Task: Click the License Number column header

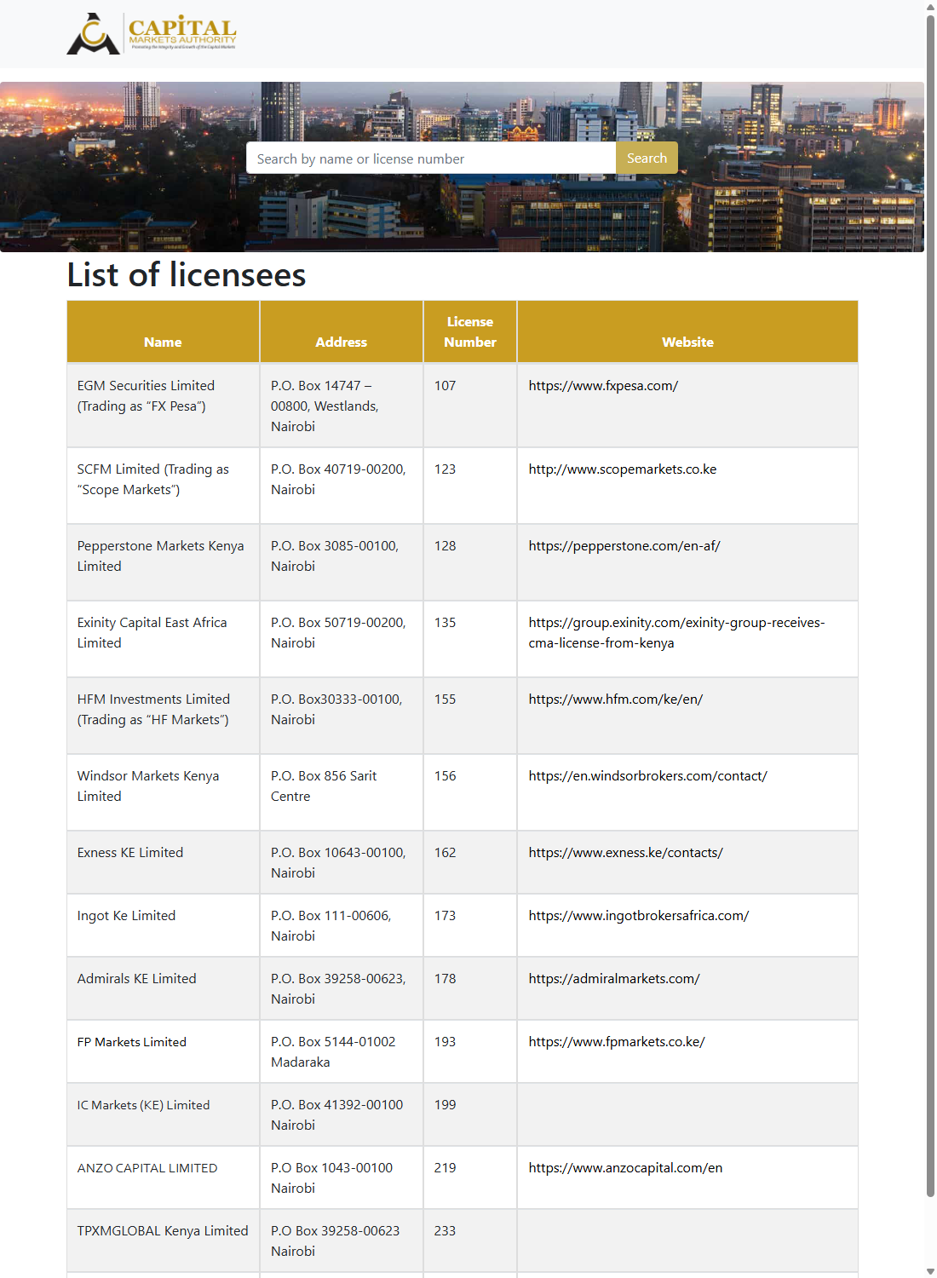Action: pyautogui.click(x=470, y=331)
